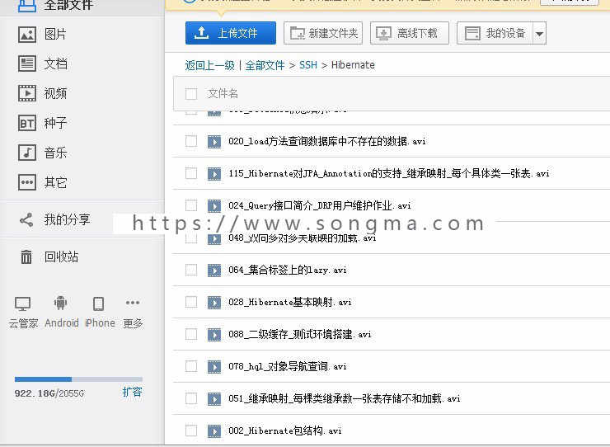Tick the checkbox for 115_Hibernate对JPA_Annotation file
The image size is (610, 447).
coord(191,173)
